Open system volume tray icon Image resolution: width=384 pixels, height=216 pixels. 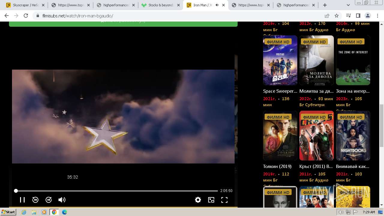[x=341, y=212]
